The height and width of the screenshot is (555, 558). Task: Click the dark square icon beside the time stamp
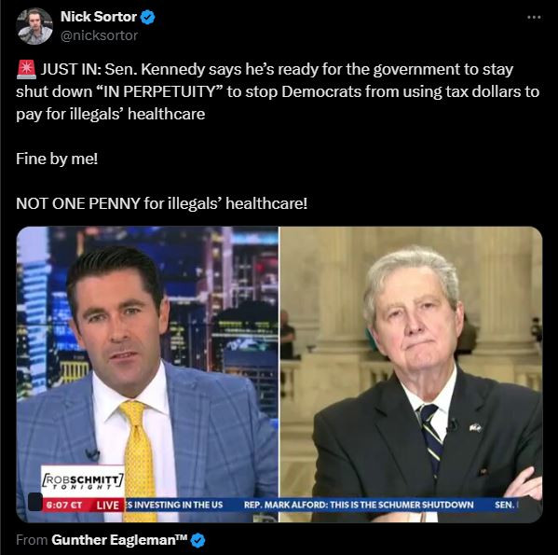coord(35,502)
